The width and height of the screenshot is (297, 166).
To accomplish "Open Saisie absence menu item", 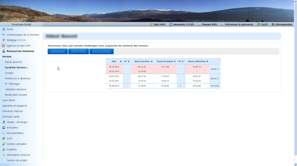I will click(x=13, y=62).
